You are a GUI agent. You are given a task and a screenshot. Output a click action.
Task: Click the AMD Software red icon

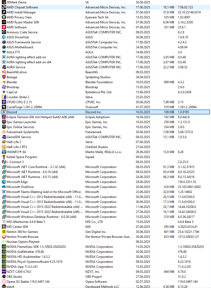[4, 27]
